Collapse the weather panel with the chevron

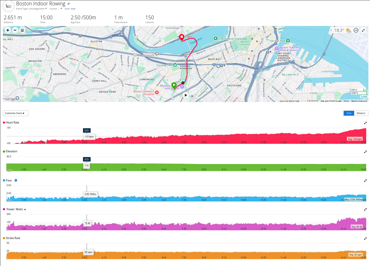click(x=331, y=30)
